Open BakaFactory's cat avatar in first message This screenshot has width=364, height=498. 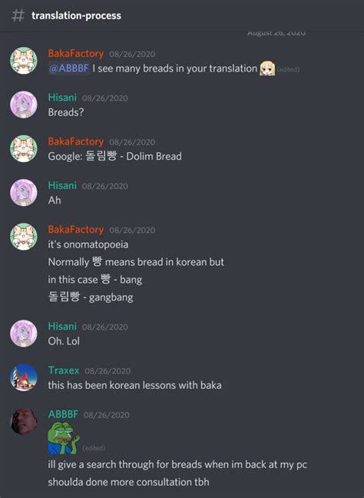pyautogui.click(x=24, y=61)
